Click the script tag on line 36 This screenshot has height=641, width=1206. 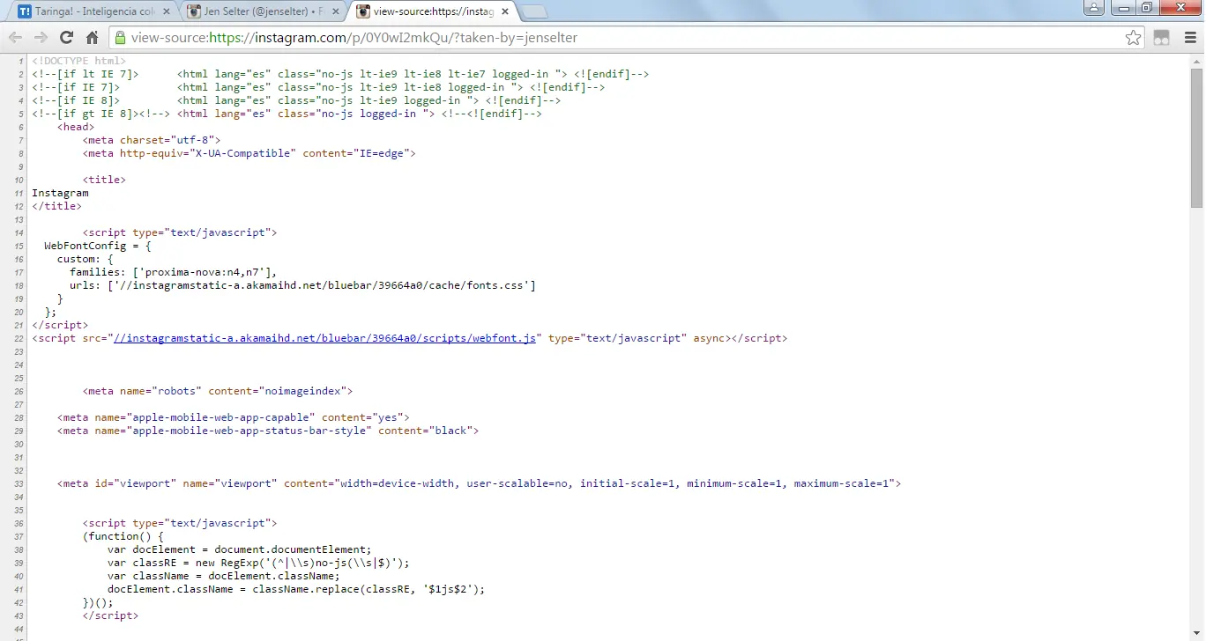[x=180, y=523]
